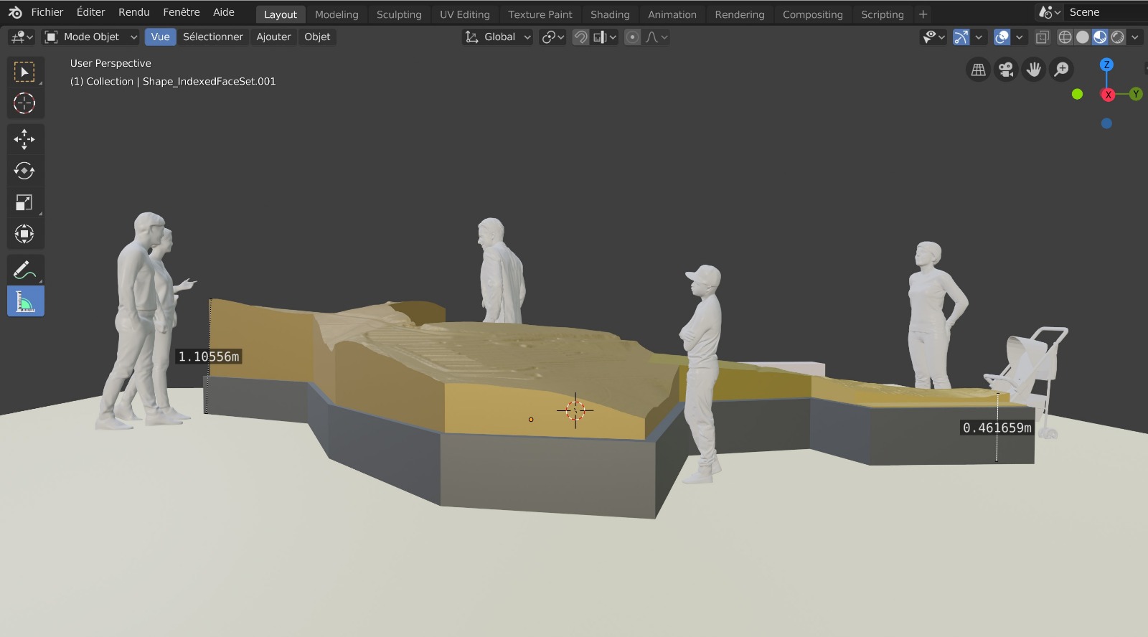Screen dimensions: 1148x637
Task: Choose the Annotate pencil tool
Action: pos(24,270)
